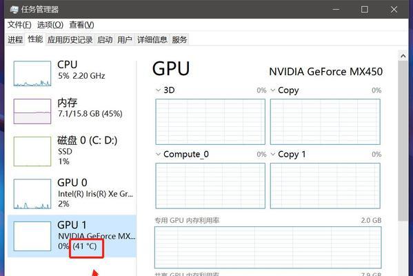Image resolution: width=413 pixels, height=276 pixels.
Task: Expand the Copy 1 engine dropdown
Action: pyautogui.click(x=273, y=154)
